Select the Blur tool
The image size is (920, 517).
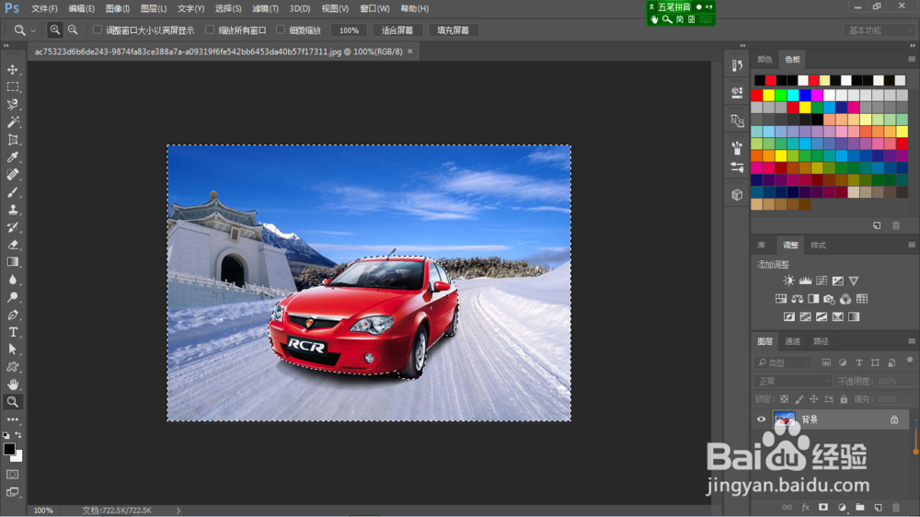pos(12,280)
